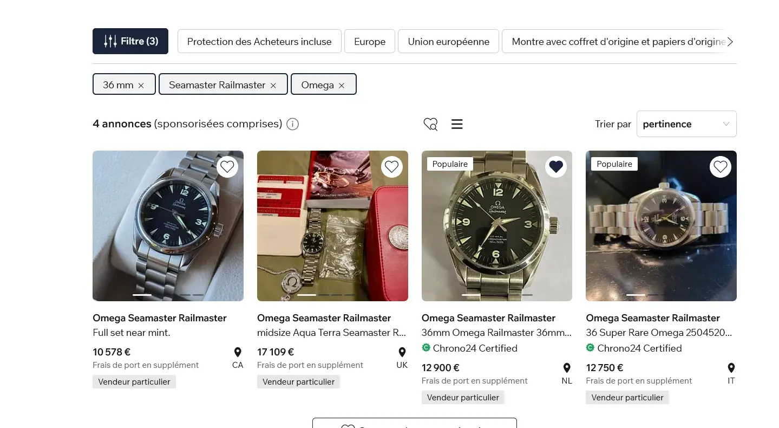
Task: Unfavorite the third listing's filled heart
Action: [x=555, y=166]
